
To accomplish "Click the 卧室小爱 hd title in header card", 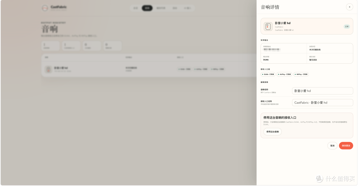I will (283, 23).
